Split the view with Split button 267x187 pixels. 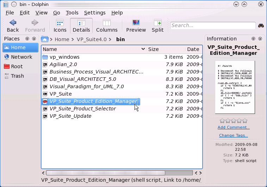tap(158, 26)
